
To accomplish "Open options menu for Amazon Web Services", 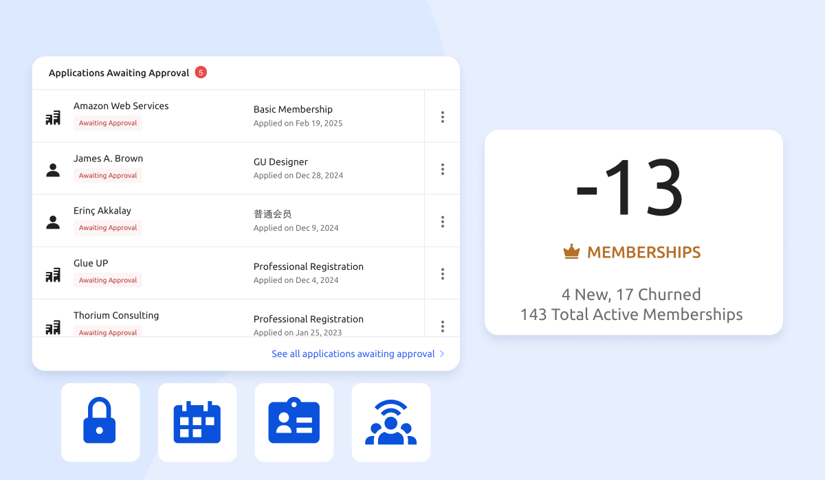I will [x=442, y=117].
